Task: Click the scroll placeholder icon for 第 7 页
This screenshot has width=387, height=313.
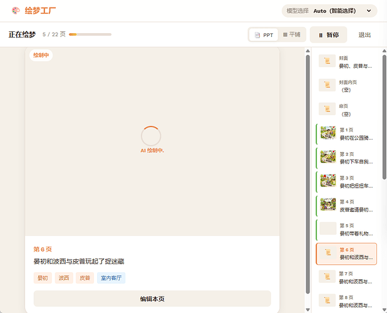Action: [327, 277]
